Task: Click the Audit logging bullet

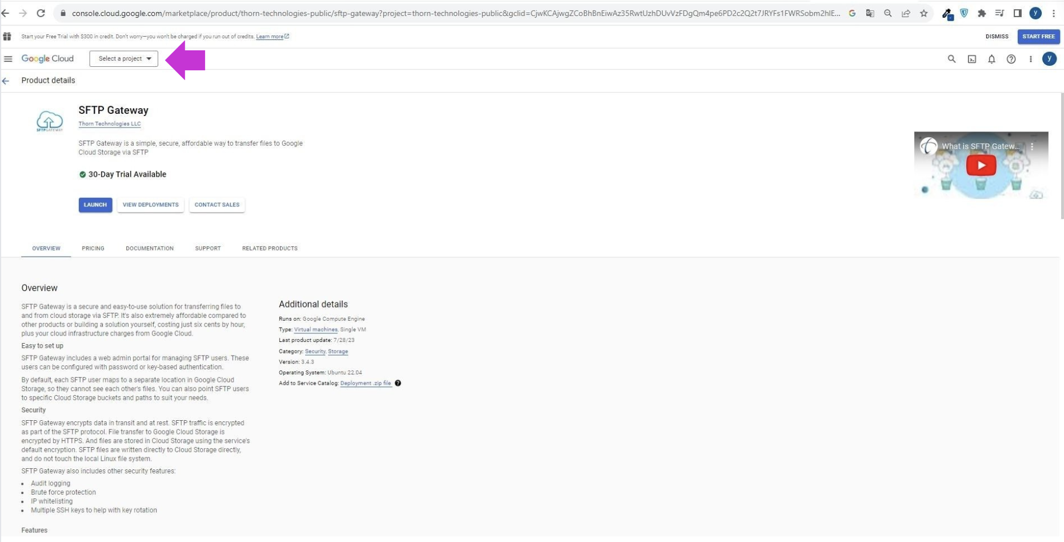Action: pyautogui.click(x=50, y=483)
